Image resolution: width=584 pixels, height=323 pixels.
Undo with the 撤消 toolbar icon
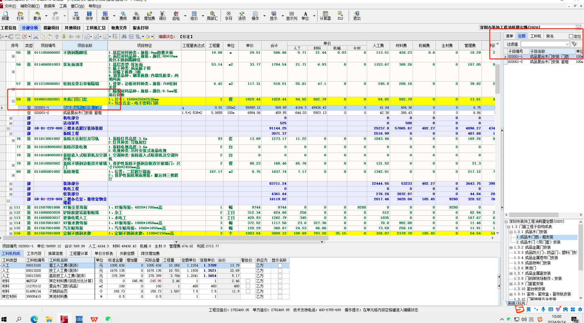click(37, 16)
